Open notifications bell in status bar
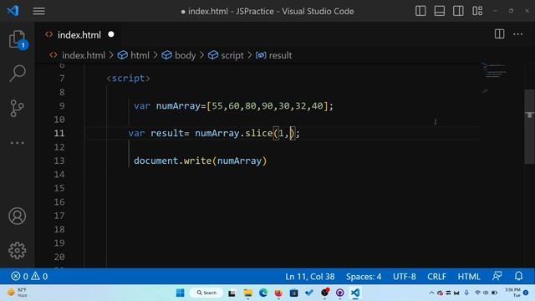Image resolution: width=535 pixels, height=301 pixels. pos(518,276)
